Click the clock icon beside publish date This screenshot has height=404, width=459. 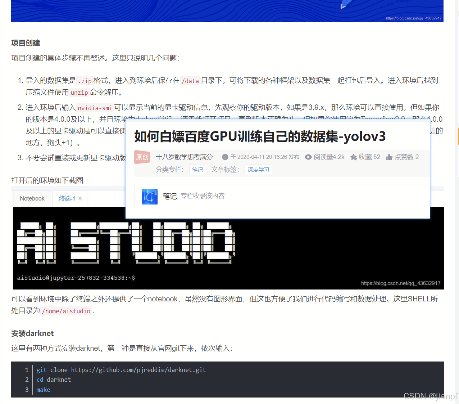[225, 157]
